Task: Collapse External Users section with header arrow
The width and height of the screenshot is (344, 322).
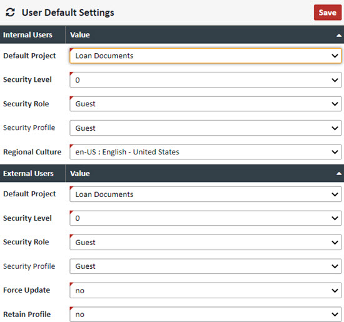Action: (339, 174)
